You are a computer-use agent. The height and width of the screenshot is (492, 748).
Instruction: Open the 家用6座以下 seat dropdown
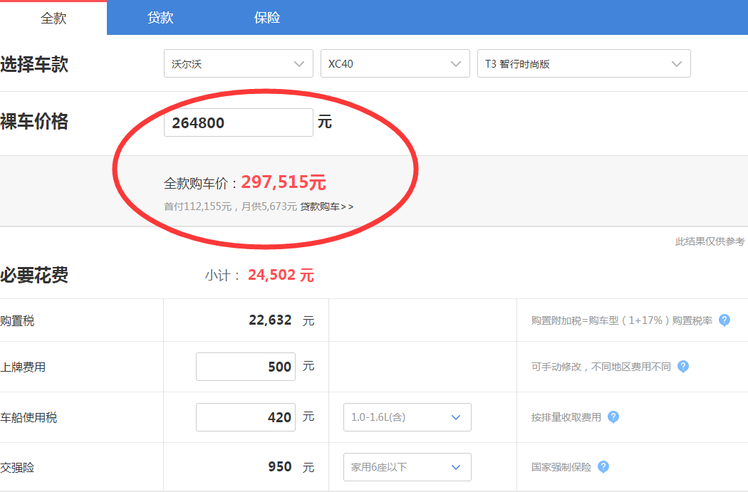click(x=407, y=467)
